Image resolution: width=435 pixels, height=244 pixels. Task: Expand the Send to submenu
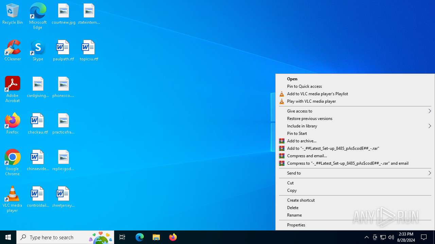coord(355,173)
